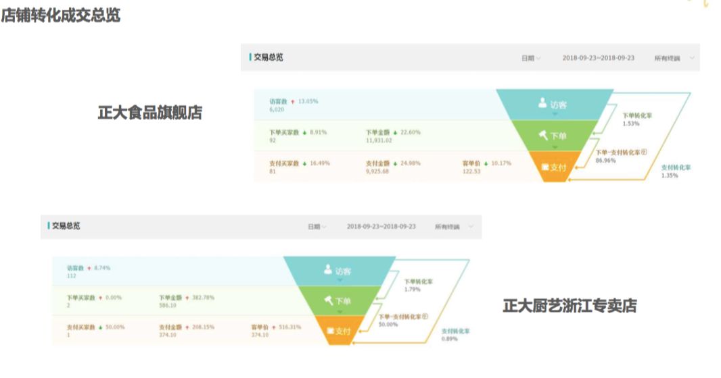The height and width of the screenshot is (378, 721).
Task: Click the payment card icon in 正大食品旗舰店 funnel
Action: point(545,167)
